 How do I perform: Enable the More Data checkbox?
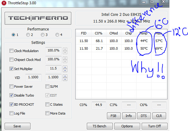pos(47,113)
